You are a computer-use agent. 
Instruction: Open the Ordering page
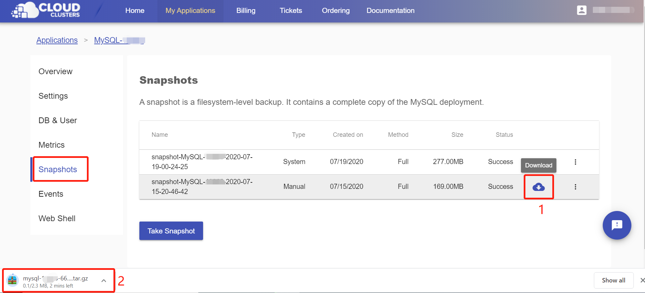pyautogui.click(x=336, y=11)
